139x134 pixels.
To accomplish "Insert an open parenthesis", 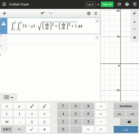I will [7, 114].
